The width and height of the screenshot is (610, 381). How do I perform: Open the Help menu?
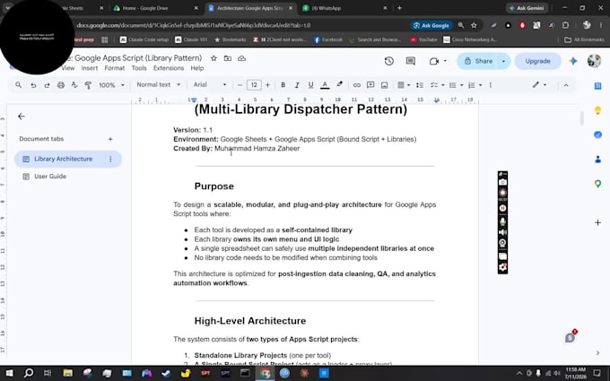[x=196, y=68]
